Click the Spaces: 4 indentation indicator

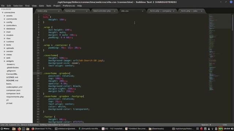point(206,125)
